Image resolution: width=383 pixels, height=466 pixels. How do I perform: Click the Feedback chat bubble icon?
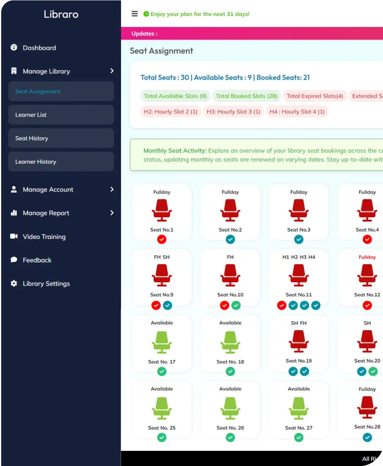point(14,260)
